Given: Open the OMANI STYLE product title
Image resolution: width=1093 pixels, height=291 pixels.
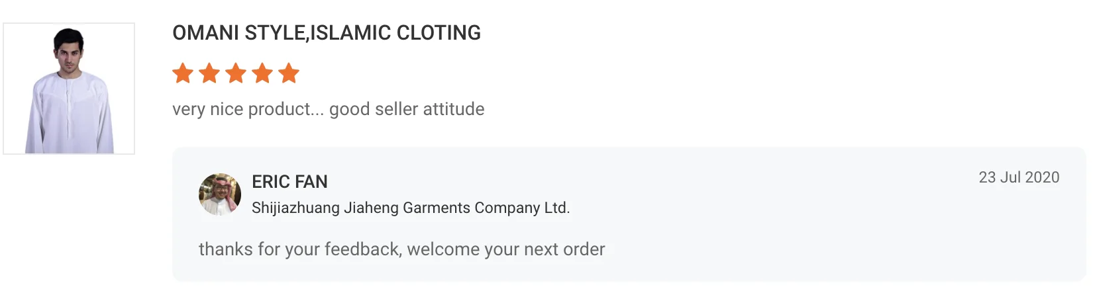Looking at the screenshot, I should [326, 33].
